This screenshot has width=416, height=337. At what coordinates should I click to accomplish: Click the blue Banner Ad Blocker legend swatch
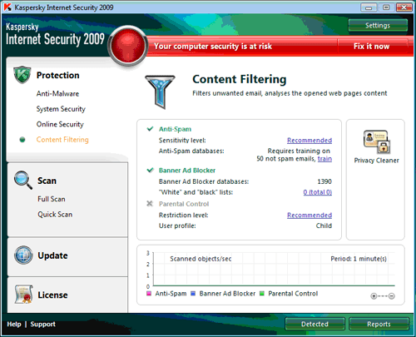[193, 294]
